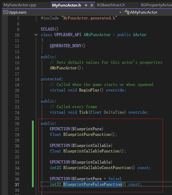Click BlueprintPureFunction declaration name
This screenshot has height=195, width=172.
[87, 135]
